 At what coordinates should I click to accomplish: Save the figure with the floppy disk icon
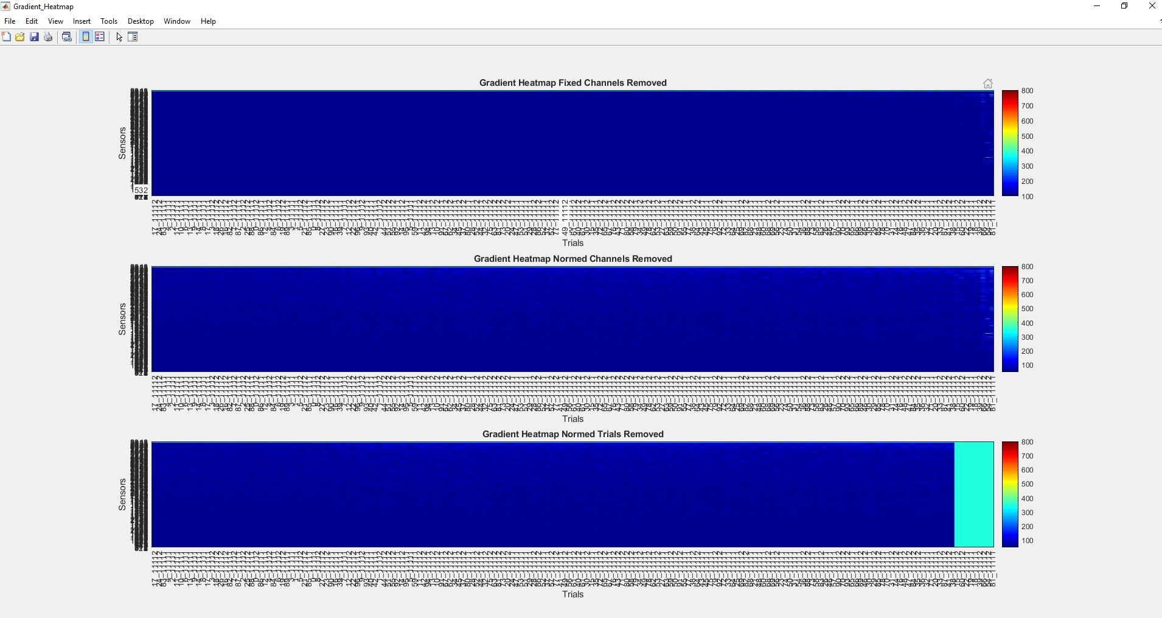(34, 37)
